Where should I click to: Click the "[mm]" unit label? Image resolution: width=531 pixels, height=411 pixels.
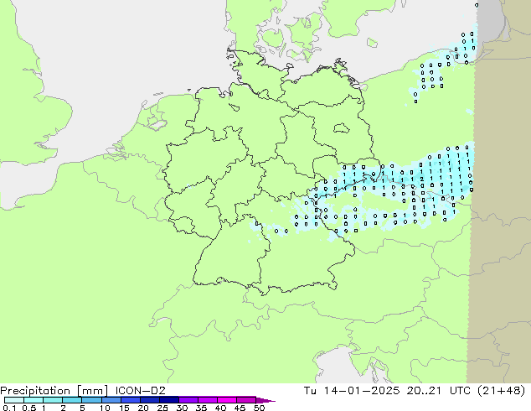pyautogui.click(x=93, y=391)
